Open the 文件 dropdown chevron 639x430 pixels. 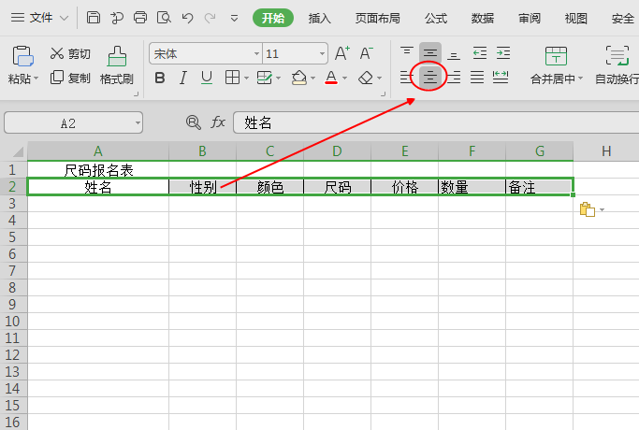(64, 19)
